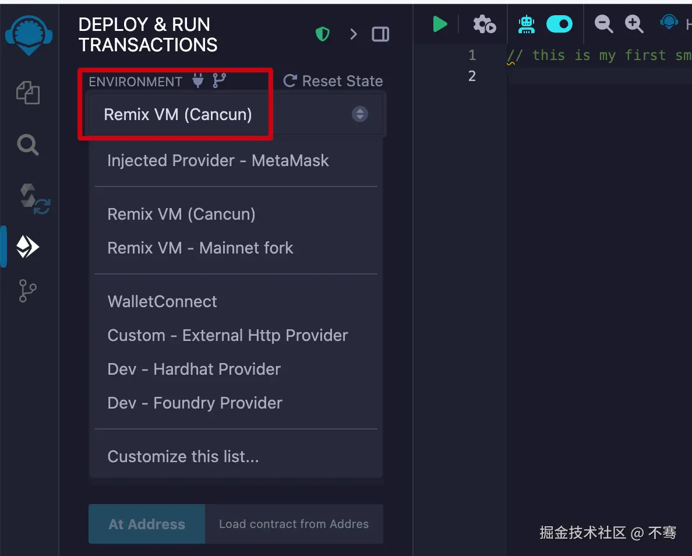Click editor line number 2
Screen dimensions: 692x556
point(472,76)
